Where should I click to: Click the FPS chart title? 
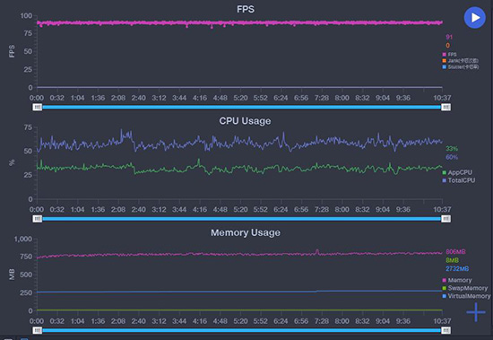(246, 9)
